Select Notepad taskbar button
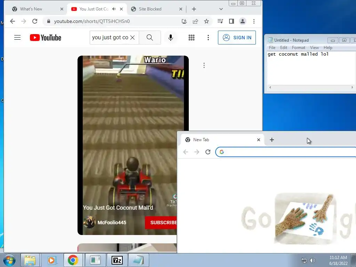The image size is (356, 267). click(139, 260)
